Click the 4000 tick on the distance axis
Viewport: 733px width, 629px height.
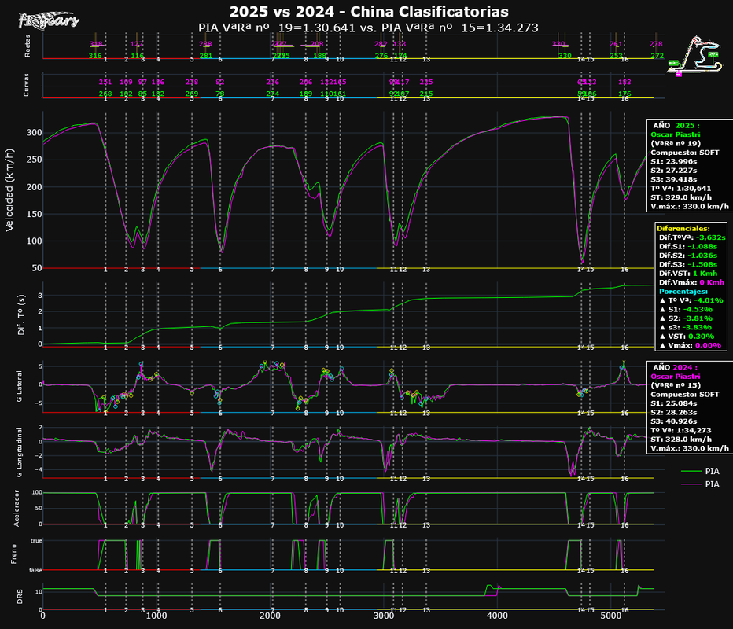(x=497, y=616)
